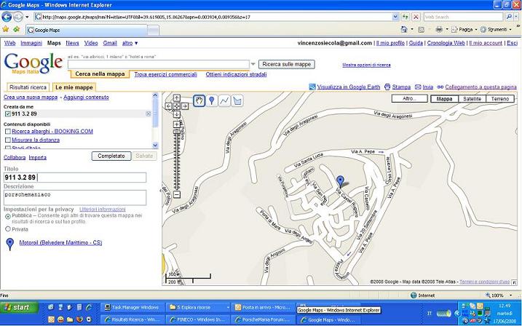The image size is (522, 326).
Task: Open Crea una nuova mappa link
Action: coord(31,98)
